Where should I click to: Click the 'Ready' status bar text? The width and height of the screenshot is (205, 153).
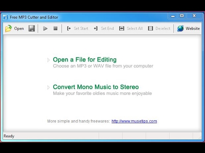coord(9,136)
